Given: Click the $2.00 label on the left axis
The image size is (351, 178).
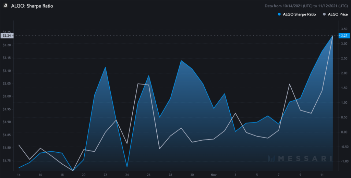Looking at the screenshot, I should 7,97.
